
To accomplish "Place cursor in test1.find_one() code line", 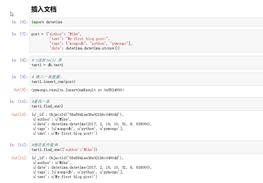I will click(x=47, y=106).
